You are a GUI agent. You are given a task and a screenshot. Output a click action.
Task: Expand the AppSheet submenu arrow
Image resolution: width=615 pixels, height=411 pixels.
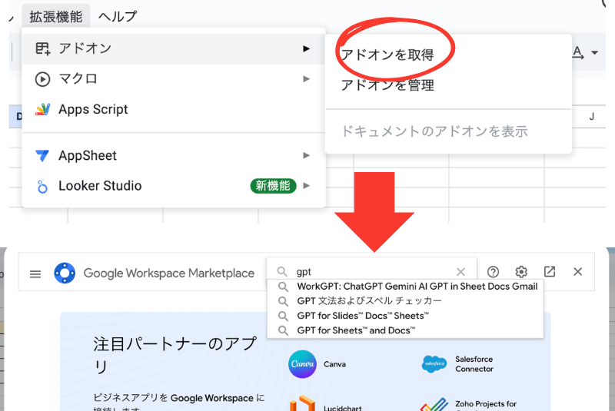pos(306,155)
